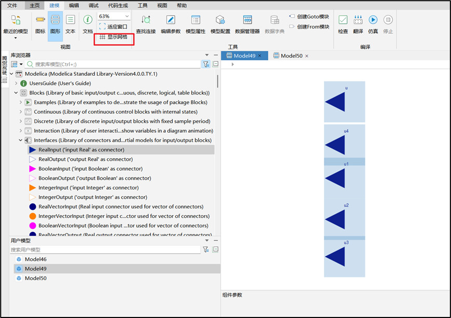Image resolution: width=451 pixels, height=318 pixels.
Task: Open the 文件 menu
Action: pyautogui.click(x=12, y=6)
